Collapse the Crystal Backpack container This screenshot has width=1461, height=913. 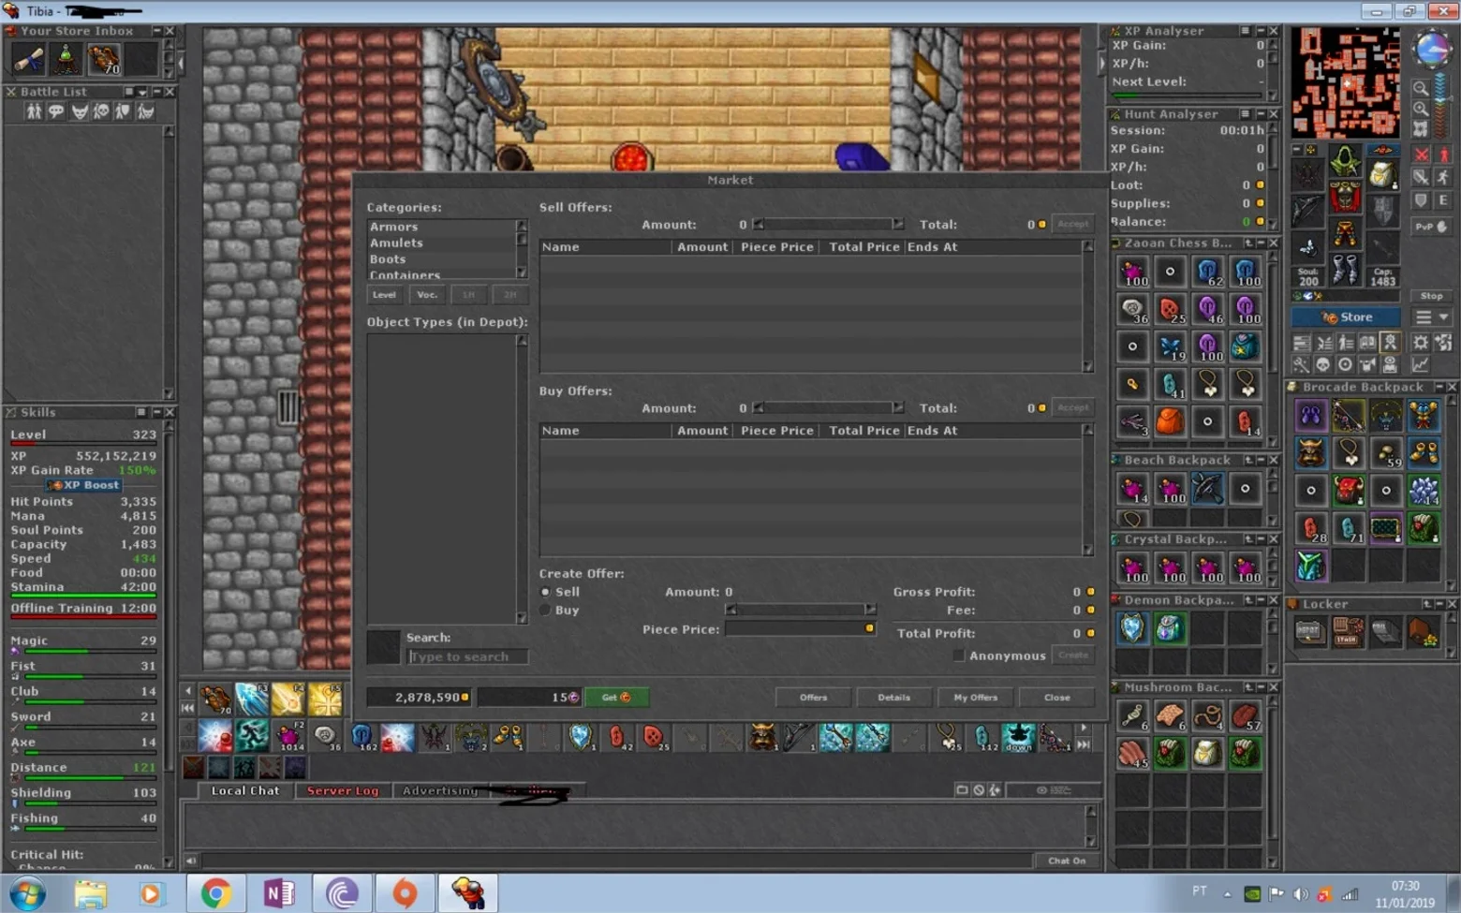point(1261,540)
